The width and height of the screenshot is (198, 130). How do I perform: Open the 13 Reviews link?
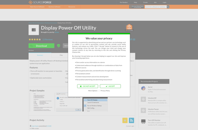[48, 40]
